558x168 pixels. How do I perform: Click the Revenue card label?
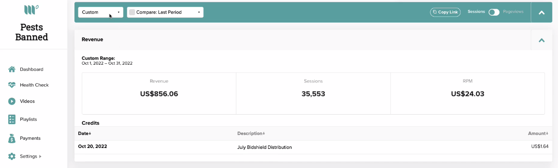(x=159, y=81)
